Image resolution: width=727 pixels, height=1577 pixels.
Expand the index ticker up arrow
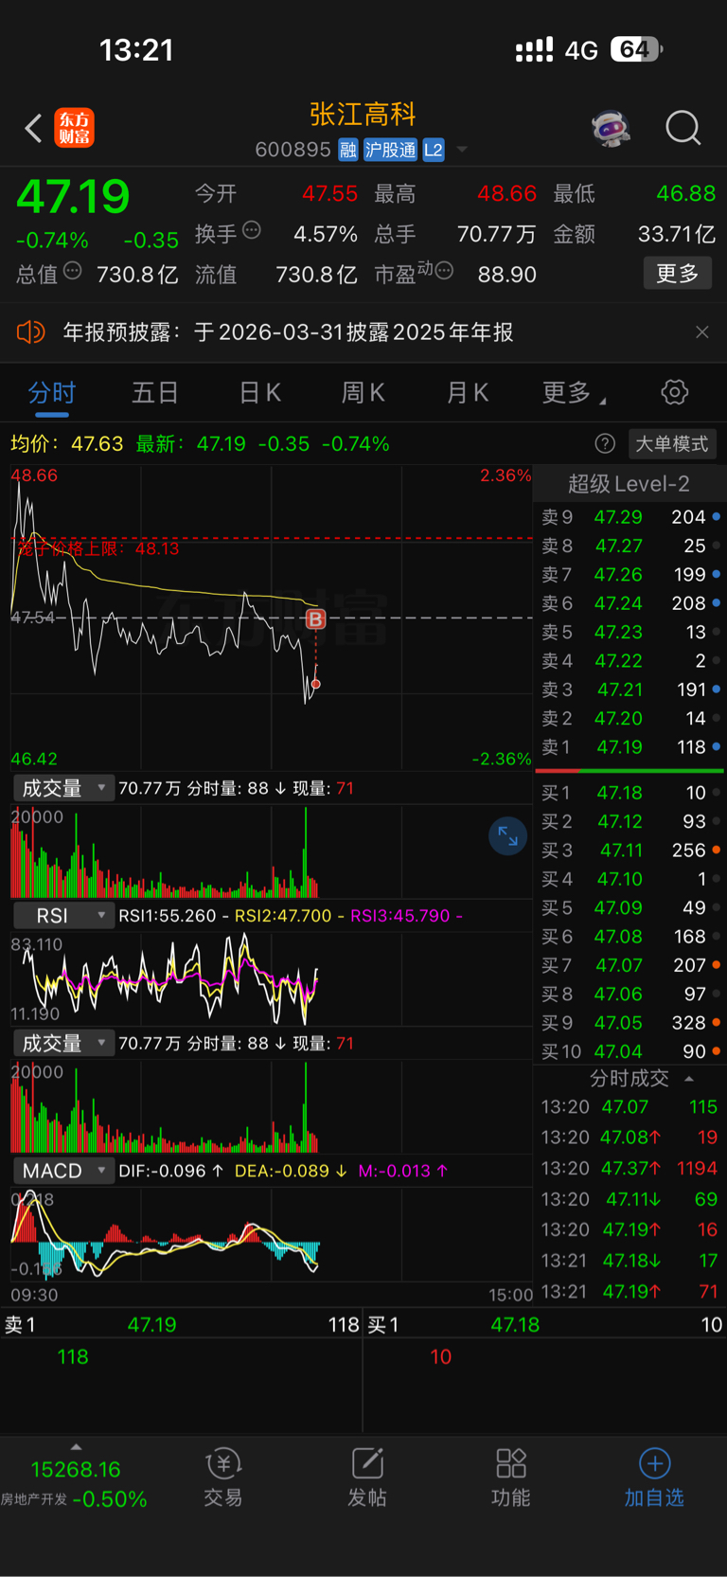click(x=76, y=1446)
